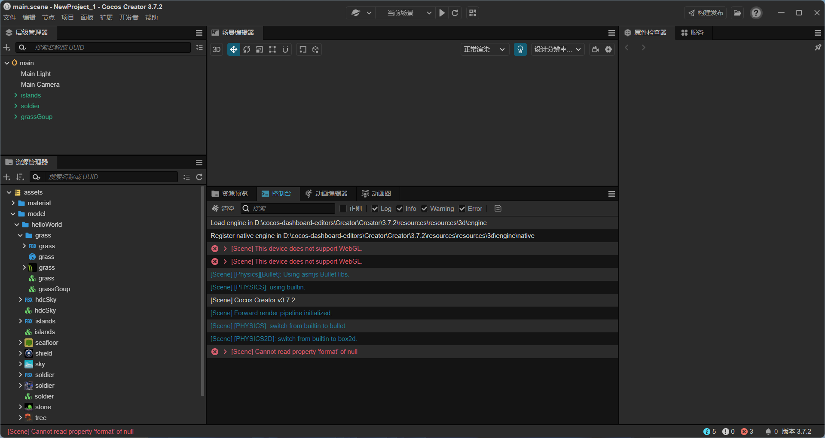Uncheck the Warning filter checkbox

coord(424,209)
